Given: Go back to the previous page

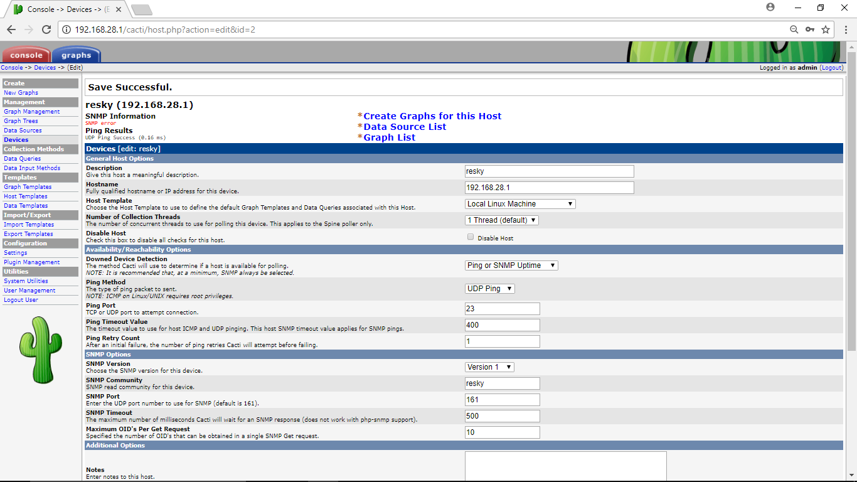Looking at the screenshot, I should [x=11, y=29].
